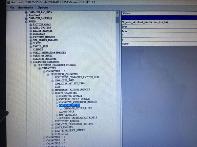
Task: Collapse the ACTIVE_CHARACTER node
Action: (52, 93)
